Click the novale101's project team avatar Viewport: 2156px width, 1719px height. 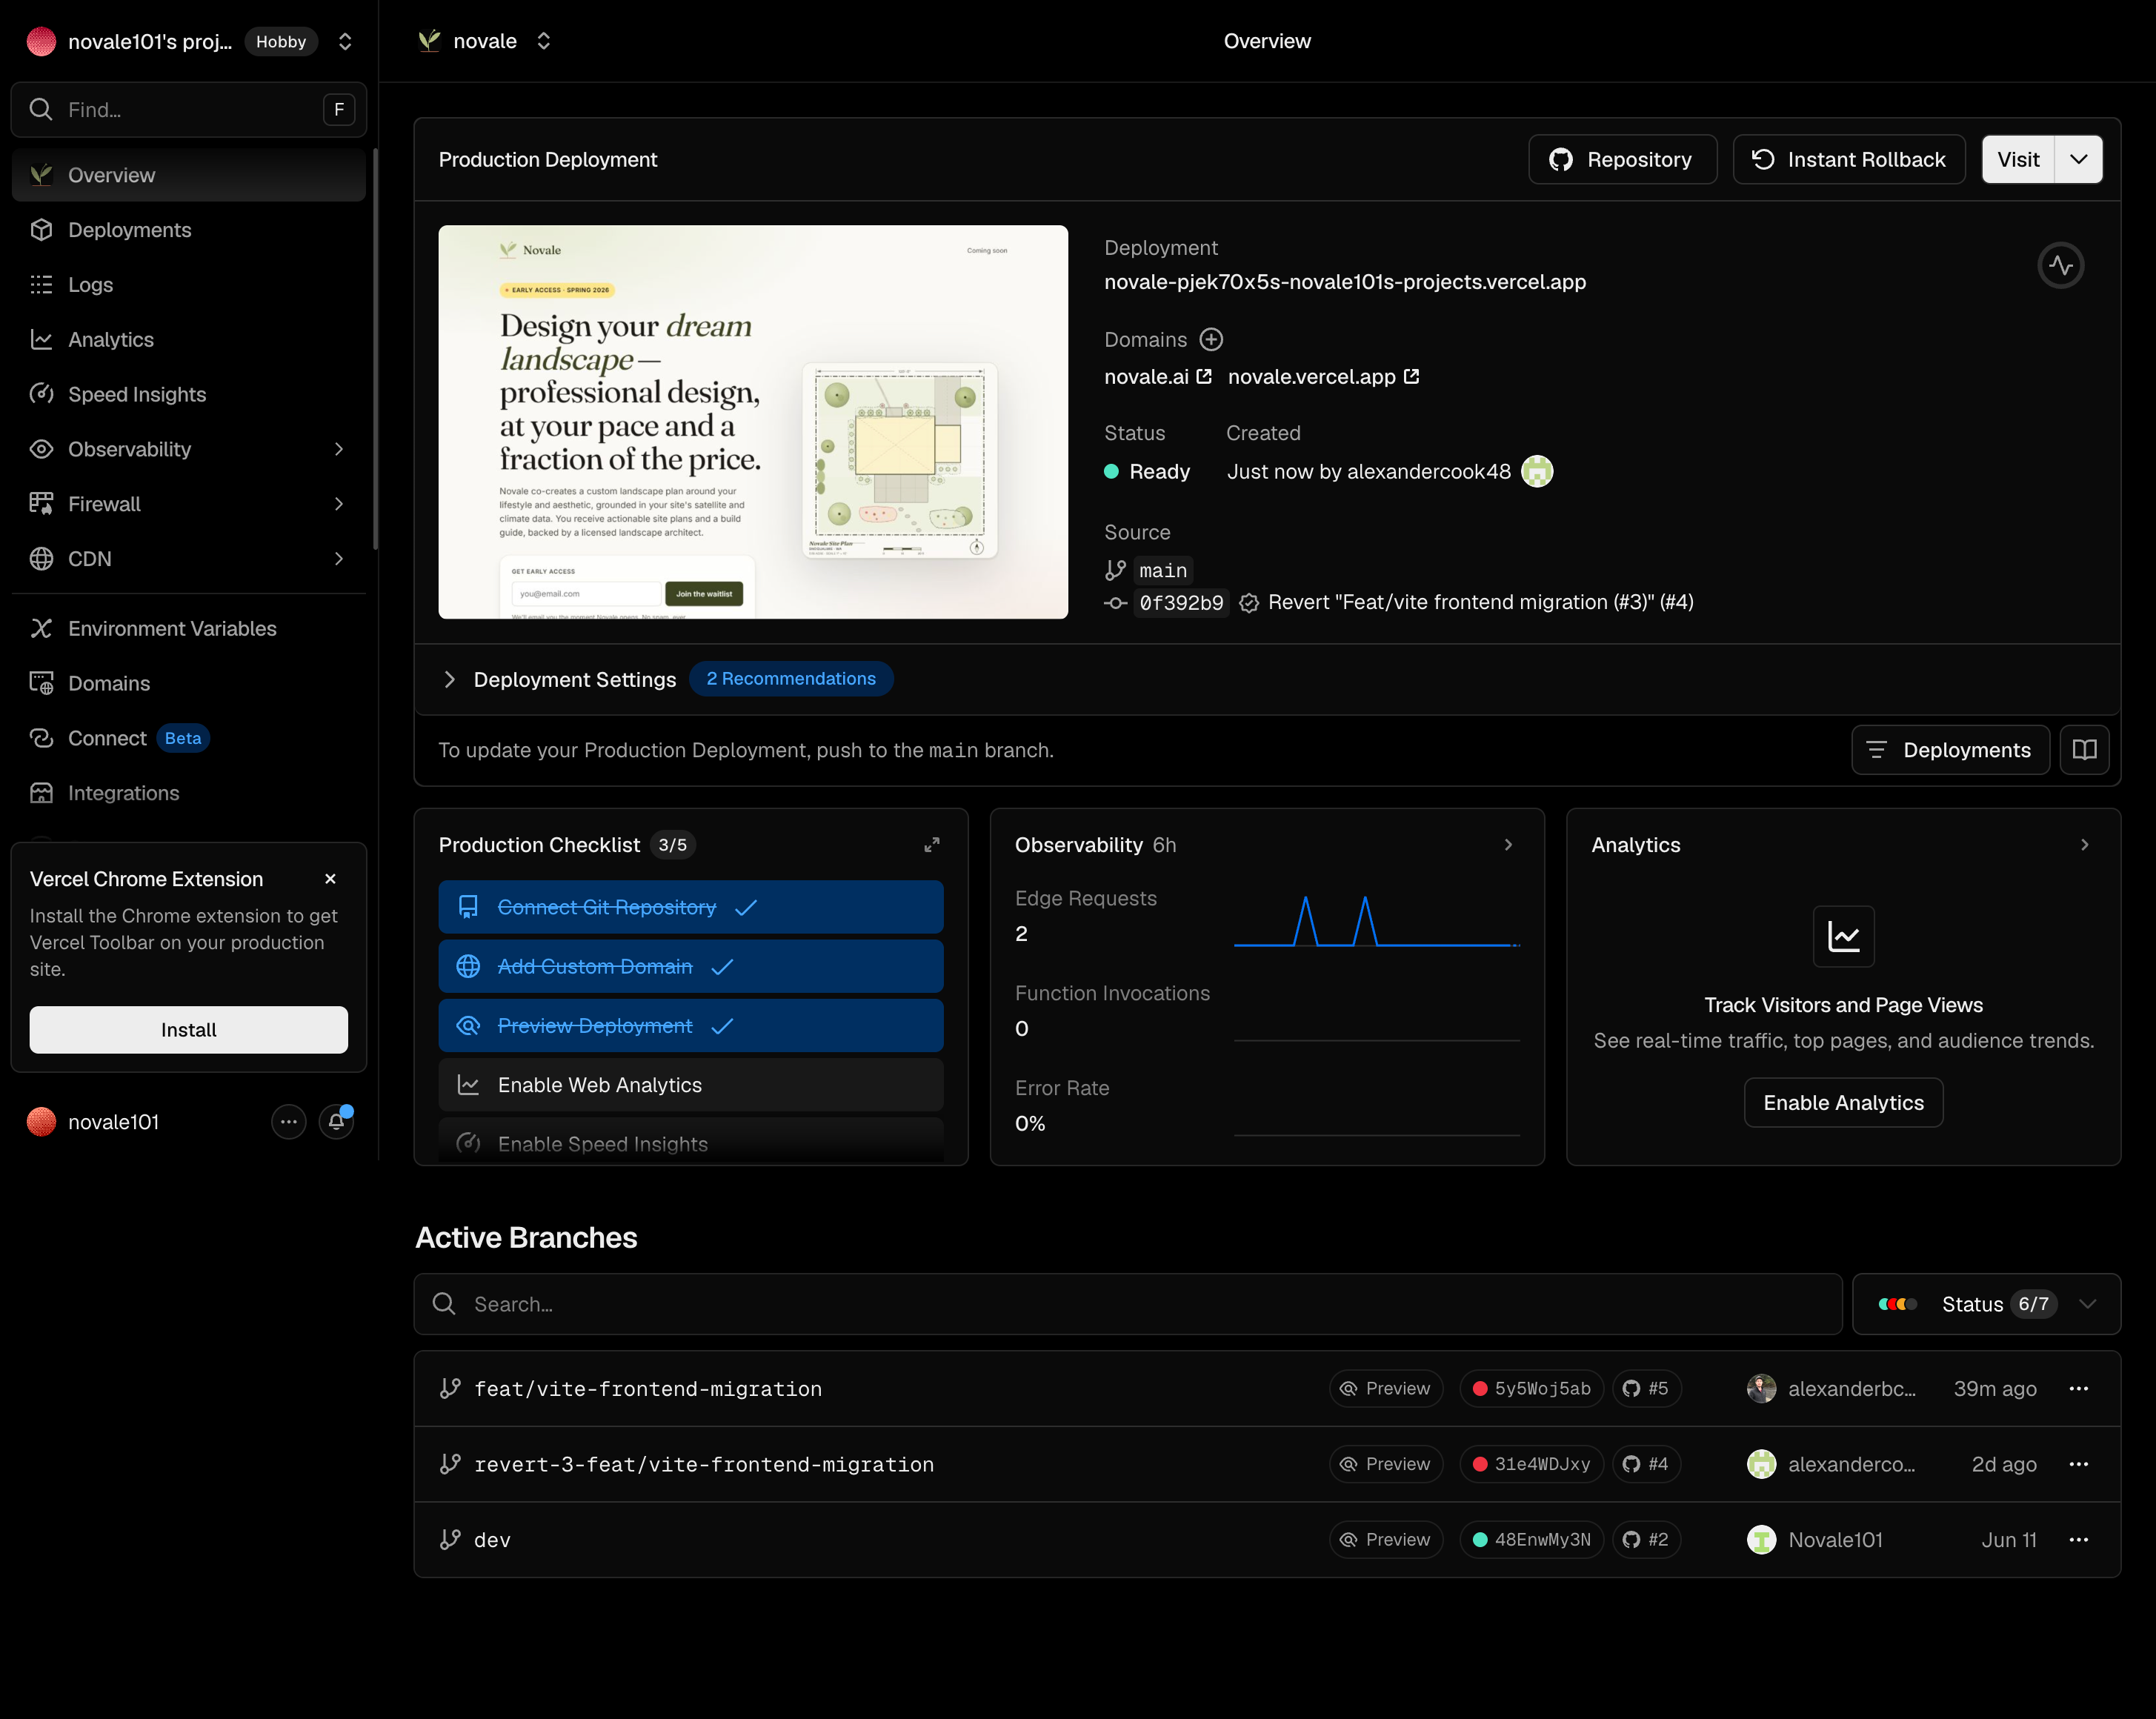(x=41, y=41)
